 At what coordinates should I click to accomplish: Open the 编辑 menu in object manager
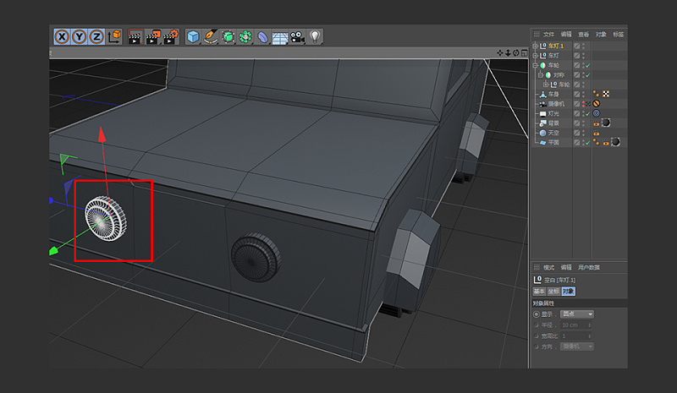pyautogui.click(x=566, y=34)
